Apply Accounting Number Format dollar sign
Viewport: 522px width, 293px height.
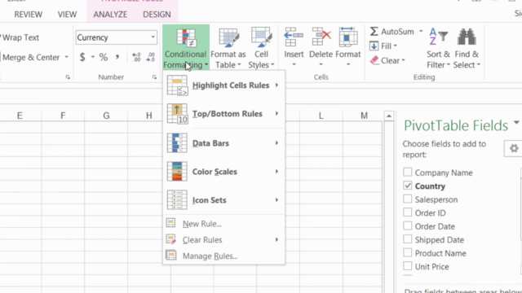click(82, 57)
